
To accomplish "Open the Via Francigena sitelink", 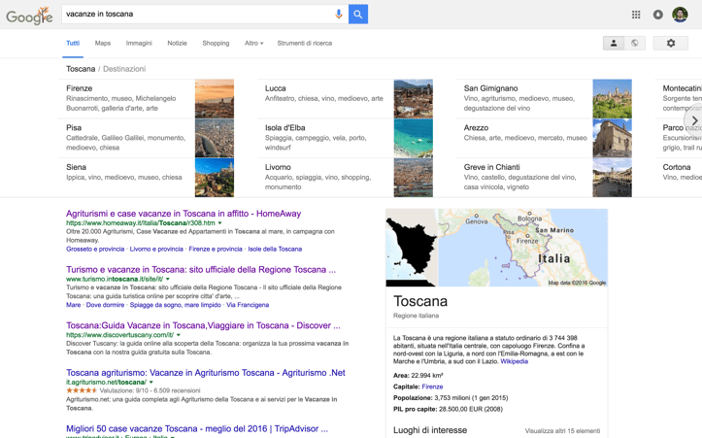I will pos(248,305).
